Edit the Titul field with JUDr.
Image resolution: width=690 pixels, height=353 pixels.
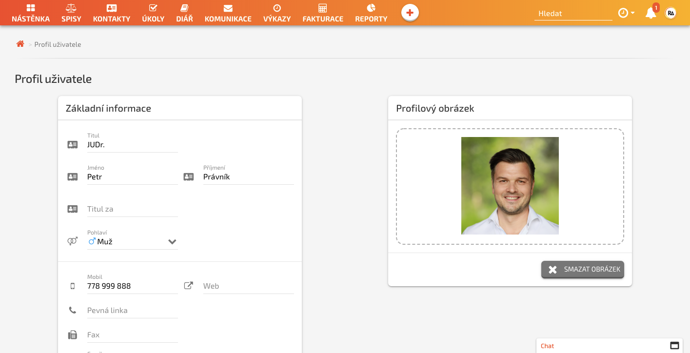(x=133, y=145)
